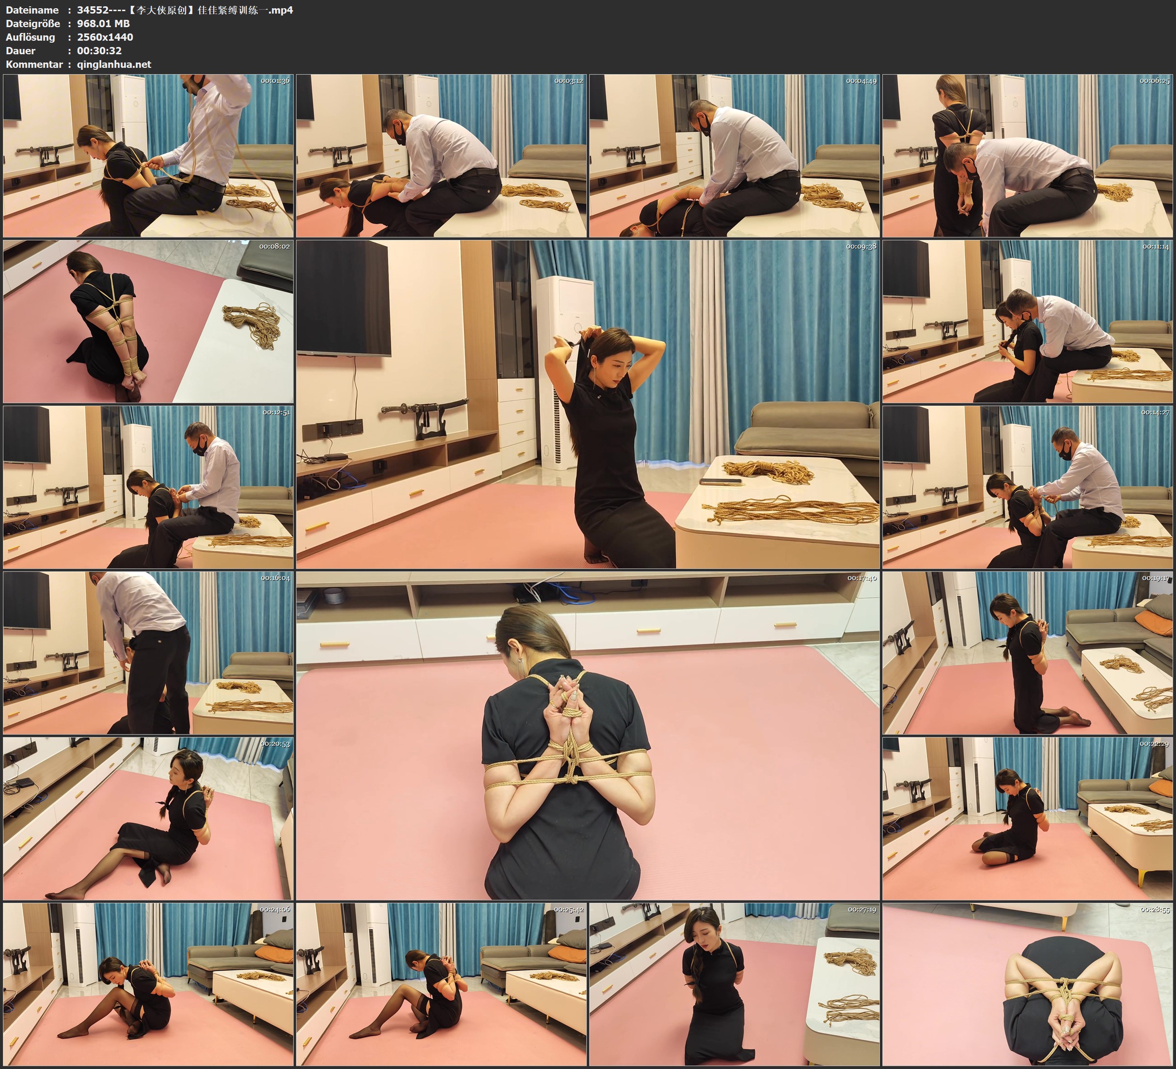Click the frame with timestamp 00:16:04

(x=148, y=652)
